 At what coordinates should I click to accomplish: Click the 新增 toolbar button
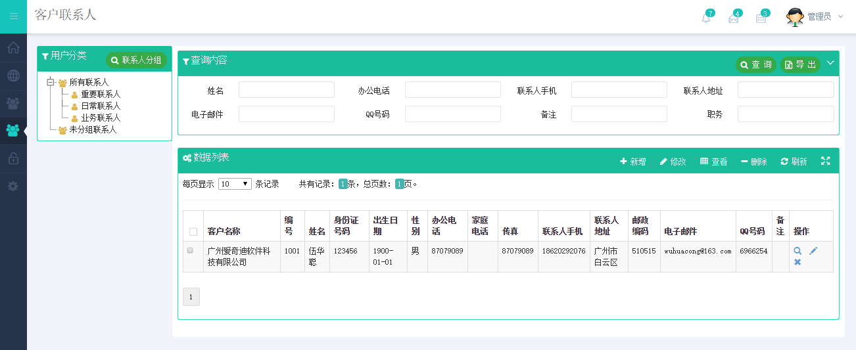point(632,162)
